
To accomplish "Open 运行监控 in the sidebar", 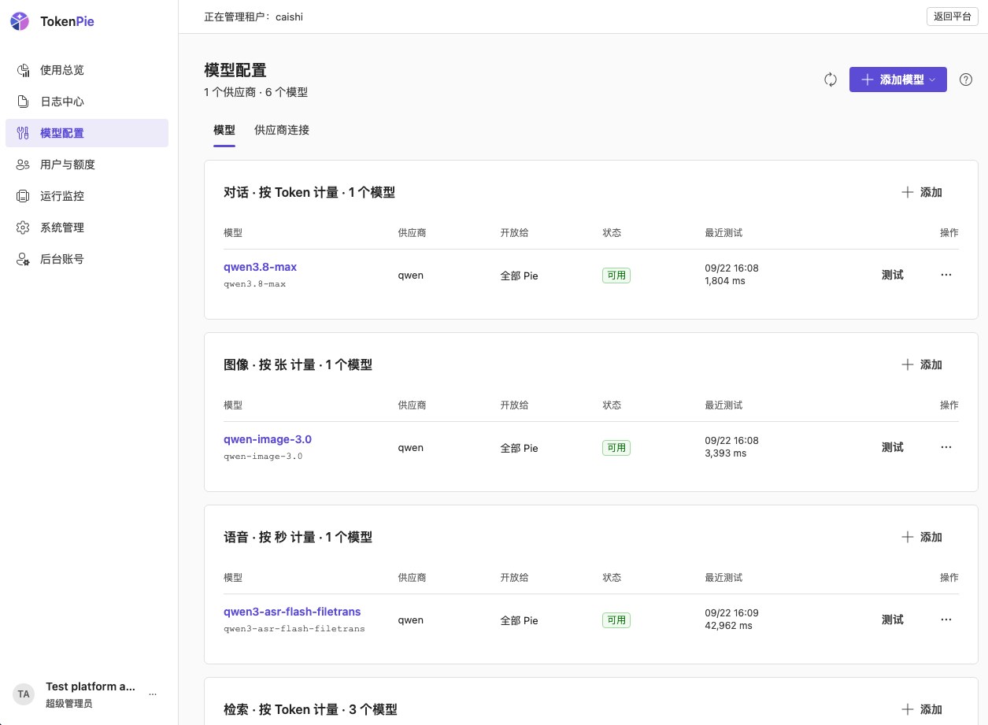I will point(87,196).
